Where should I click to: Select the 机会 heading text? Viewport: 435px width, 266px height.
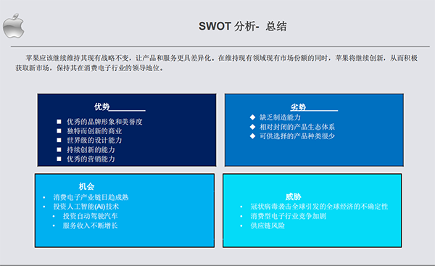86,186
